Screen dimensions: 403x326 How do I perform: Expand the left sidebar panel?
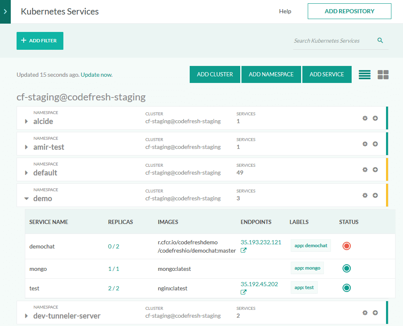pyautogui.click(x=5, y=12)
